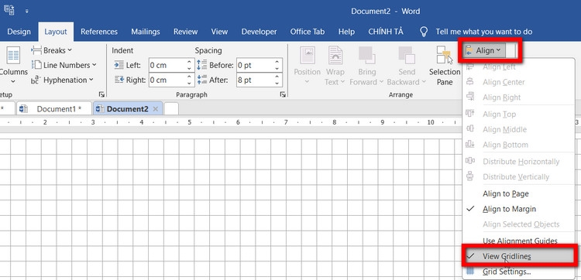This screenshot has height=280, width=581.
Task: Click the Send Backward icon
Action: pos(407,56)
